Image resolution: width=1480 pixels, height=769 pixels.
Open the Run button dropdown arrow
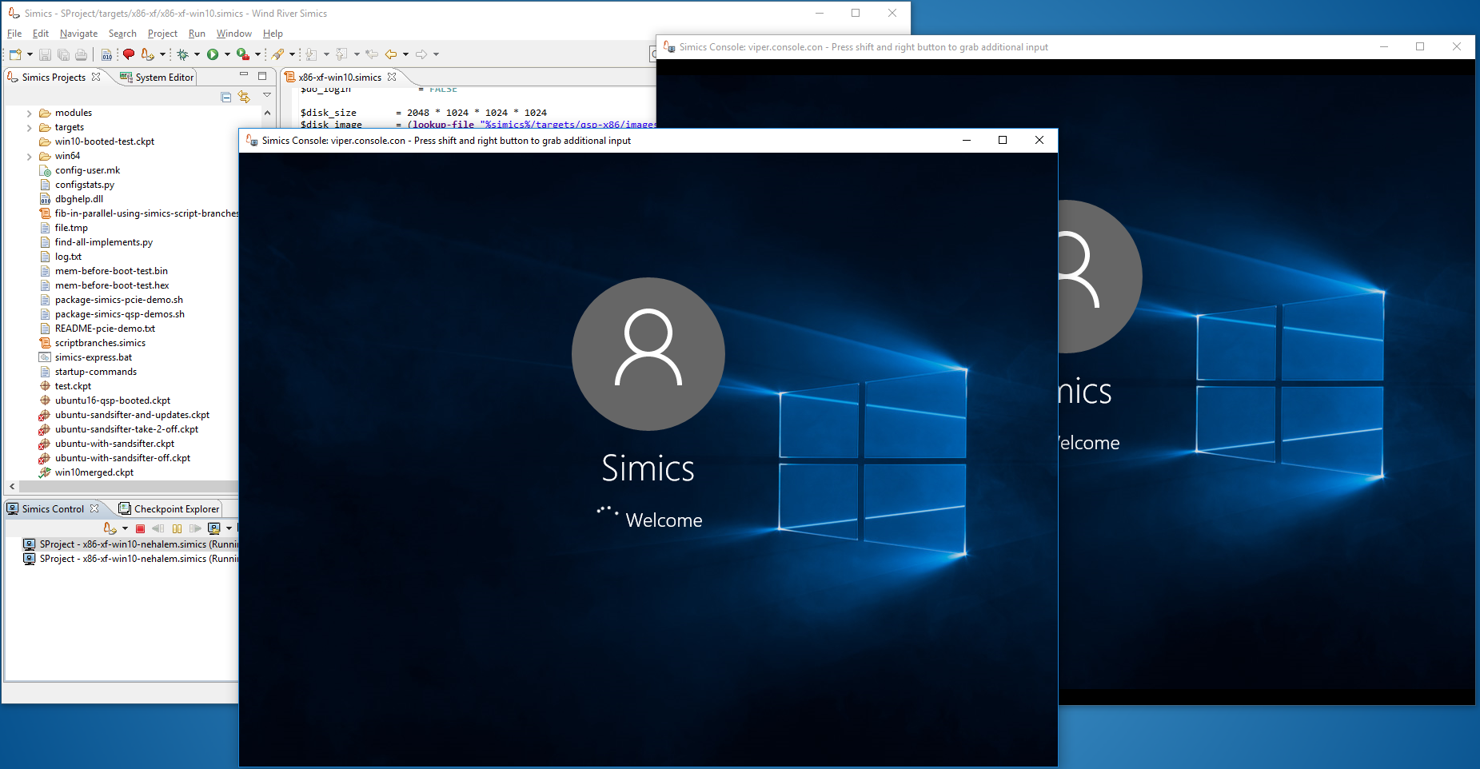pyautogui.click(x=227, y=54)
